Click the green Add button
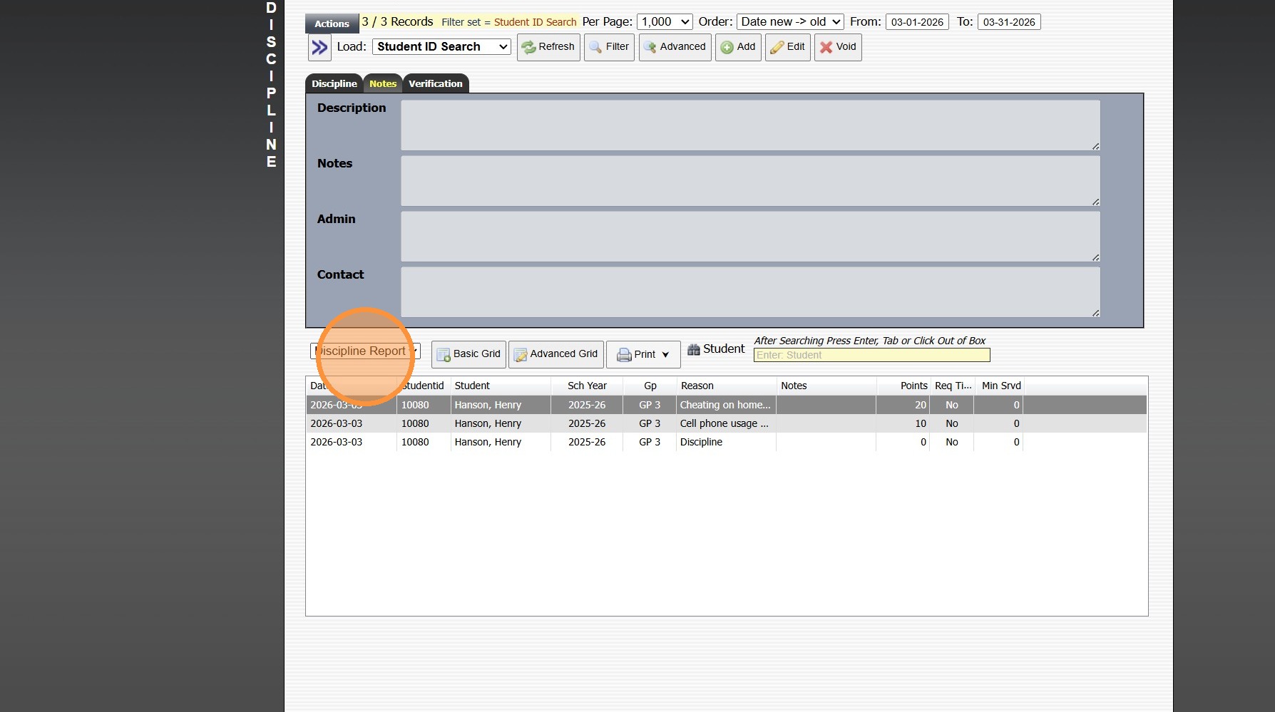Screen dimensions: 1275x712 pyautogui.click(x=738, y=47)
